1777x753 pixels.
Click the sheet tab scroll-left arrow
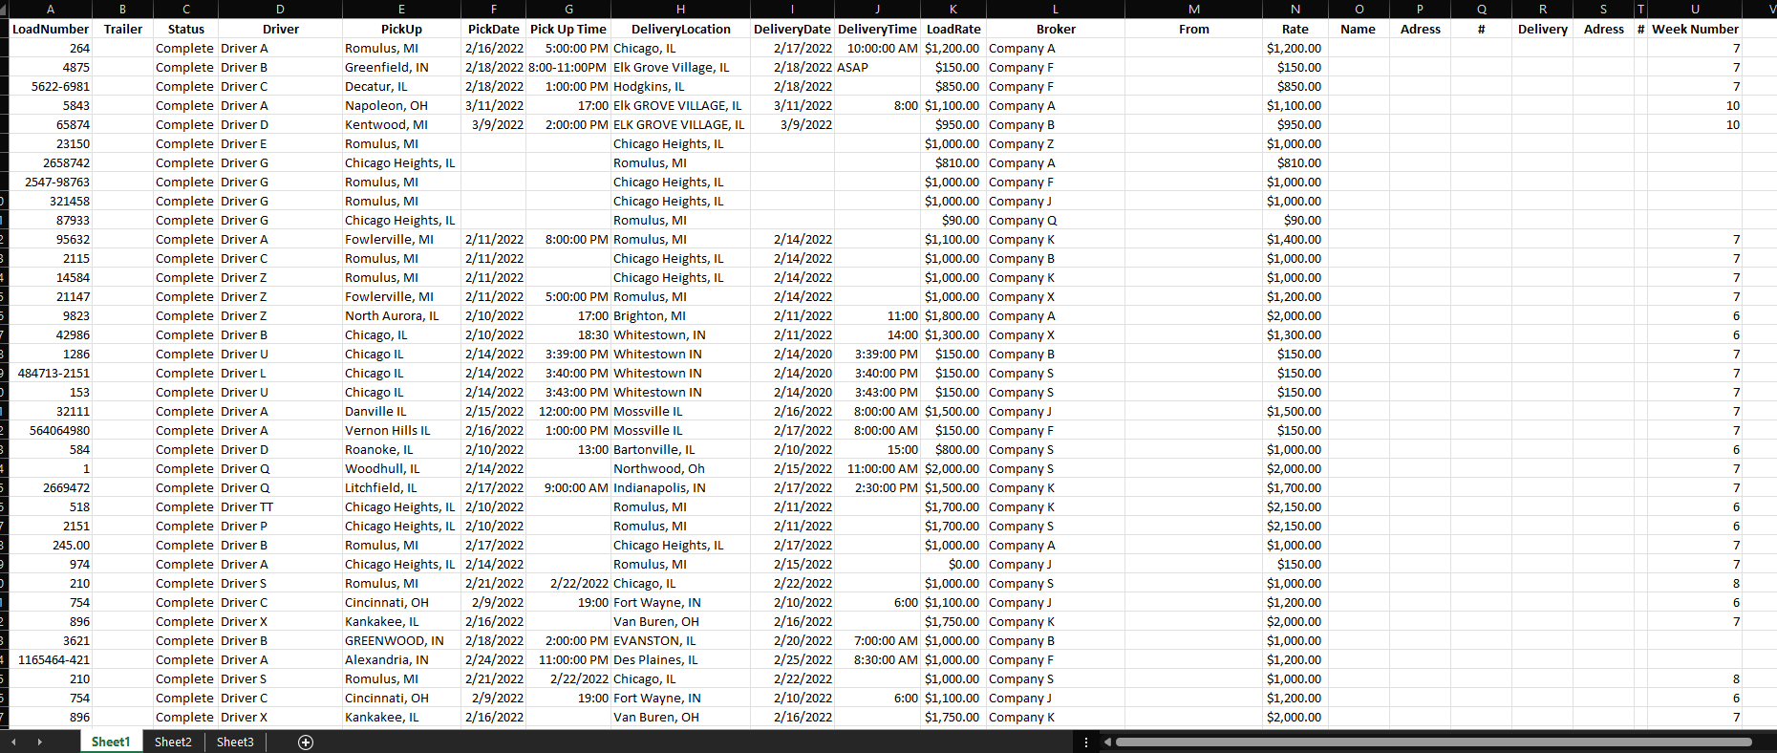pos(13,742)
